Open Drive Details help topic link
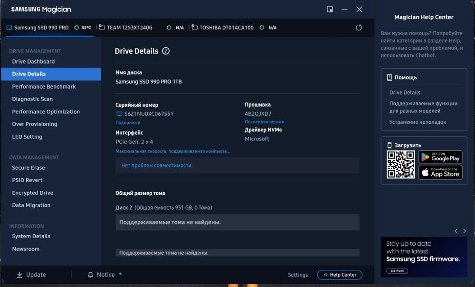 (x=405, y=93)
